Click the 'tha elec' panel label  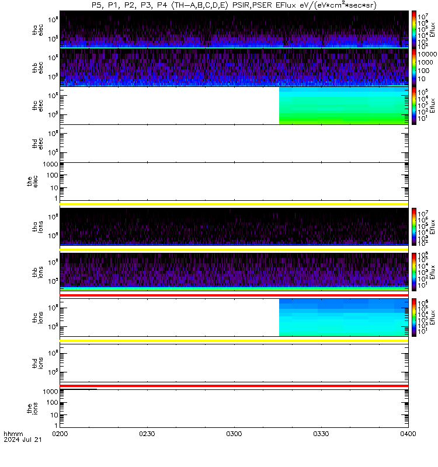click(37, 30)
